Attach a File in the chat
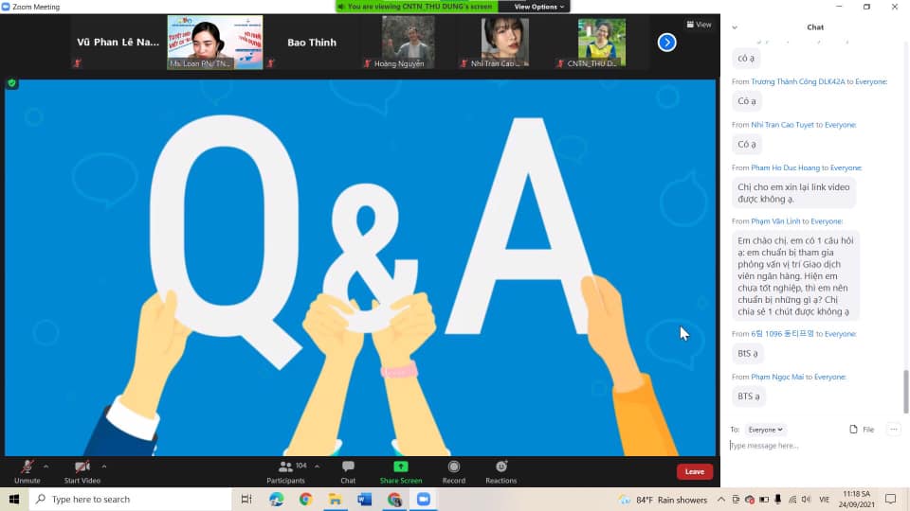910x511 pixels. [862, 430]
